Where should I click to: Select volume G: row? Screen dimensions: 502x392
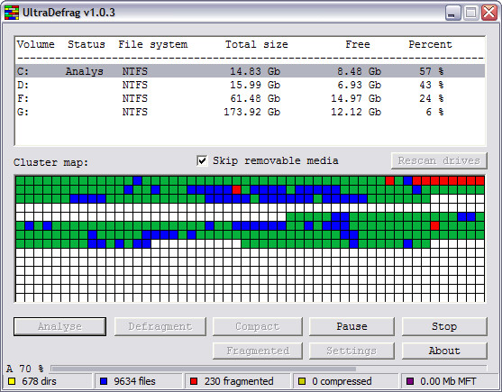(250, 112)
